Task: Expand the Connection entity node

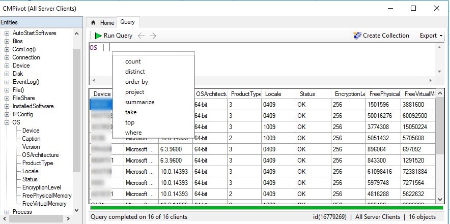Action: [7, 57]
